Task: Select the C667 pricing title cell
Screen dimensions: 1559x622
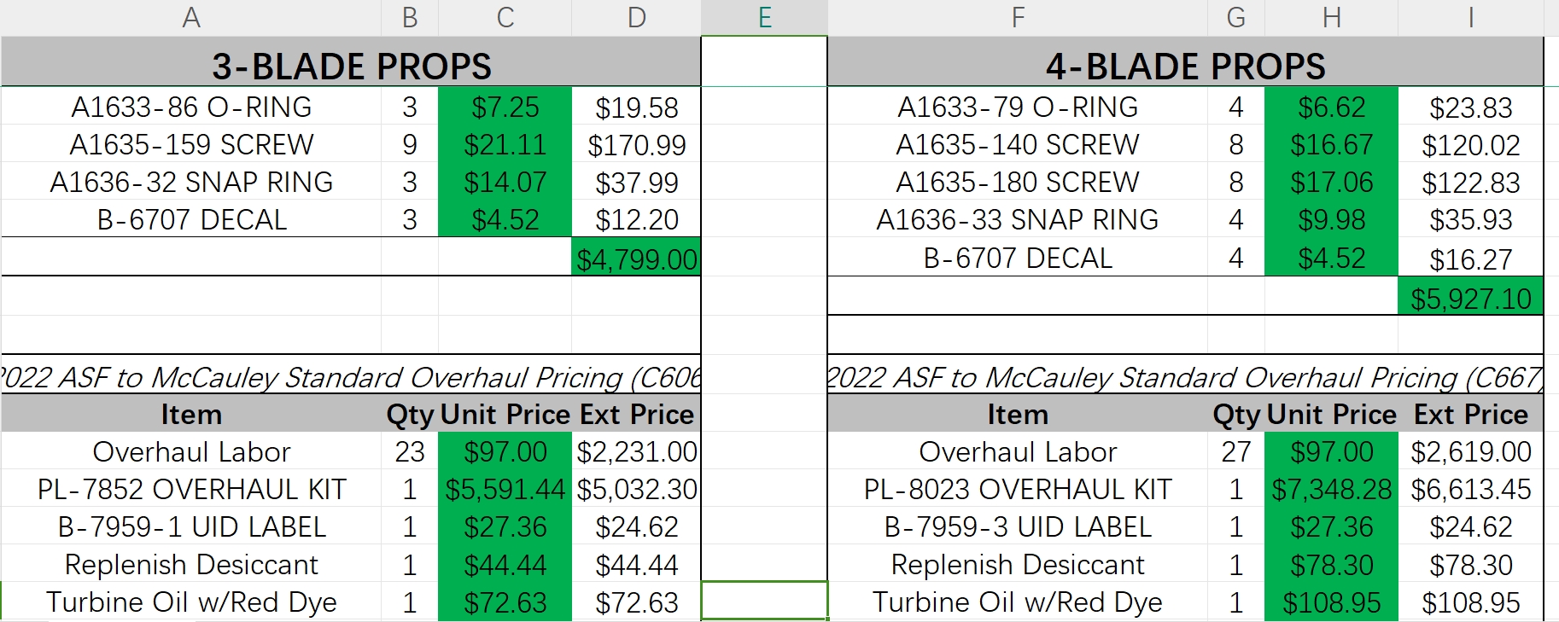Action: click(x=1185, y=376)
